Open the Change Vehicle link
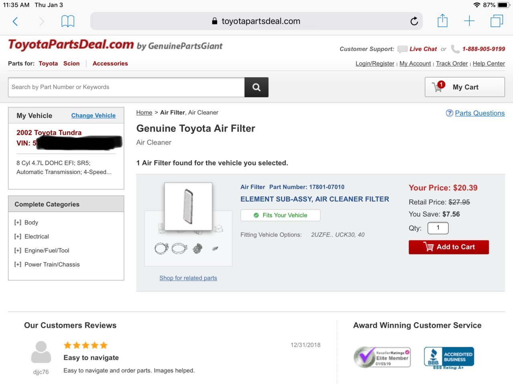513x384 pixels. [93, 116]
